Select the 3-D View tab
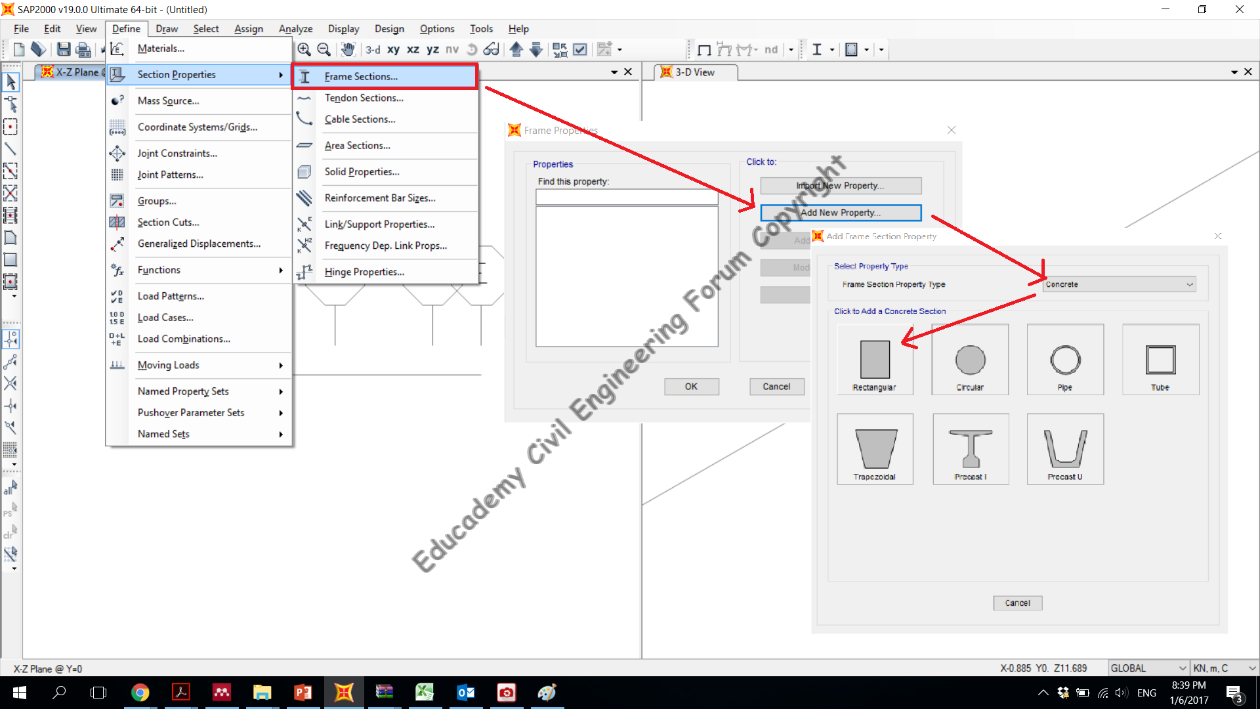Viewport: 1260px width, 709px height. coord(697,72)
